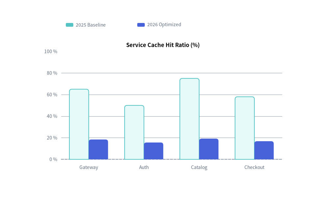Click the Checkout x-axis label
Image resolution: width=329 pixels, height=200 pixels.
point(254,167)
